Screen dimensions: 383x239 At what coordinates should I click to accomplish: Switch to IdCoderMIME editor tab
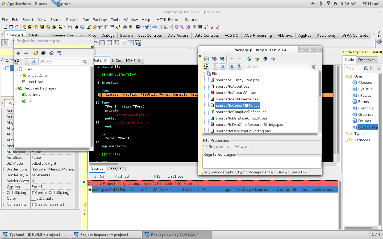[124, 61]
